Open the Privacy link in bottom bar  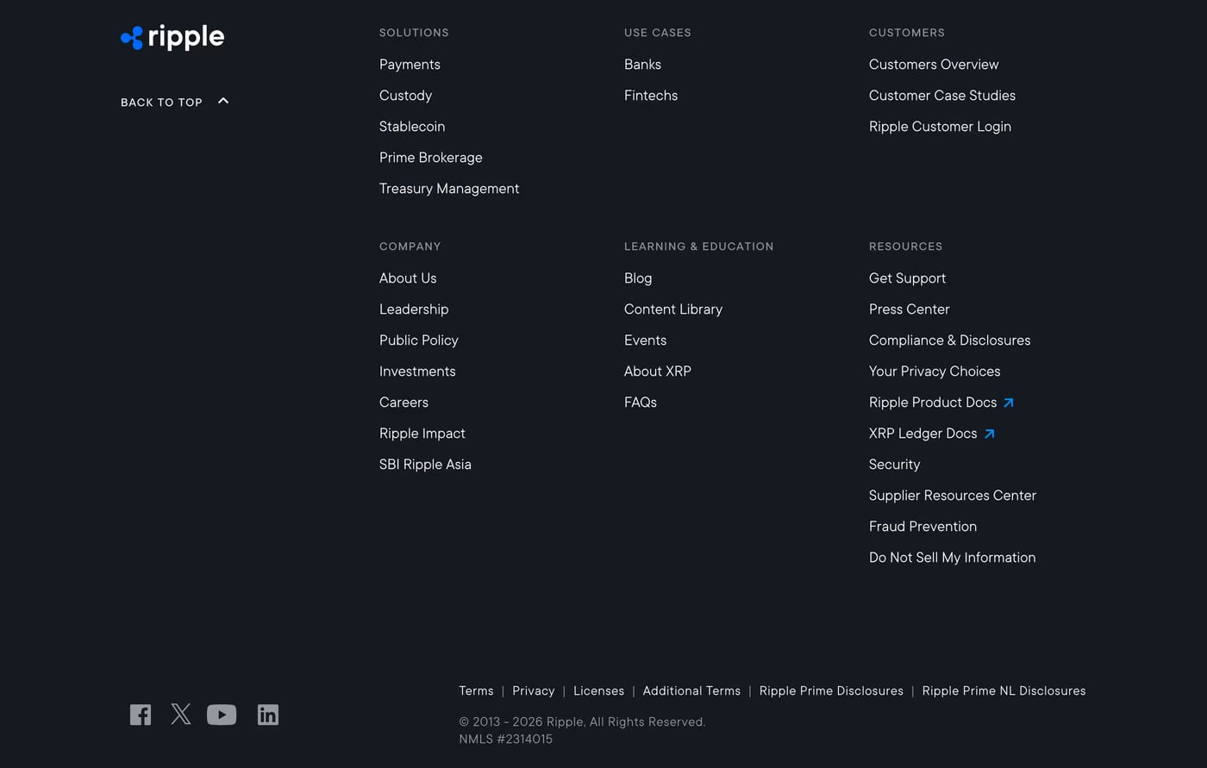[534, 691]
